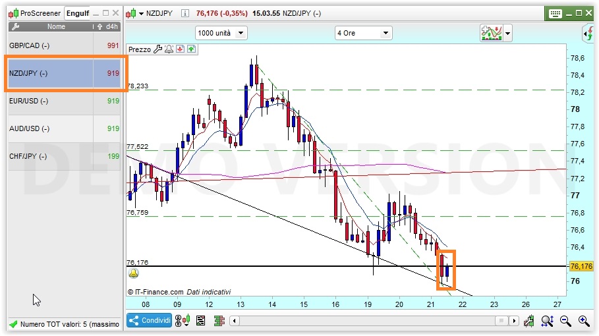
Task: Select the GBP/CAD (-) row
Action: point(64,46)
